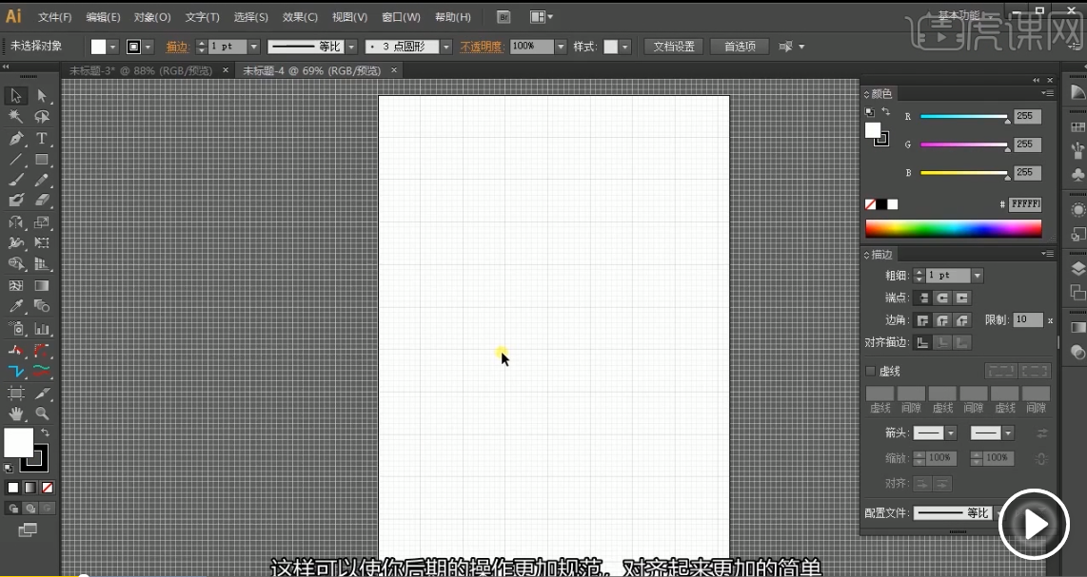Open the Layers panel icon
The image size is (1087, 577).
[x=1077, y=269]
